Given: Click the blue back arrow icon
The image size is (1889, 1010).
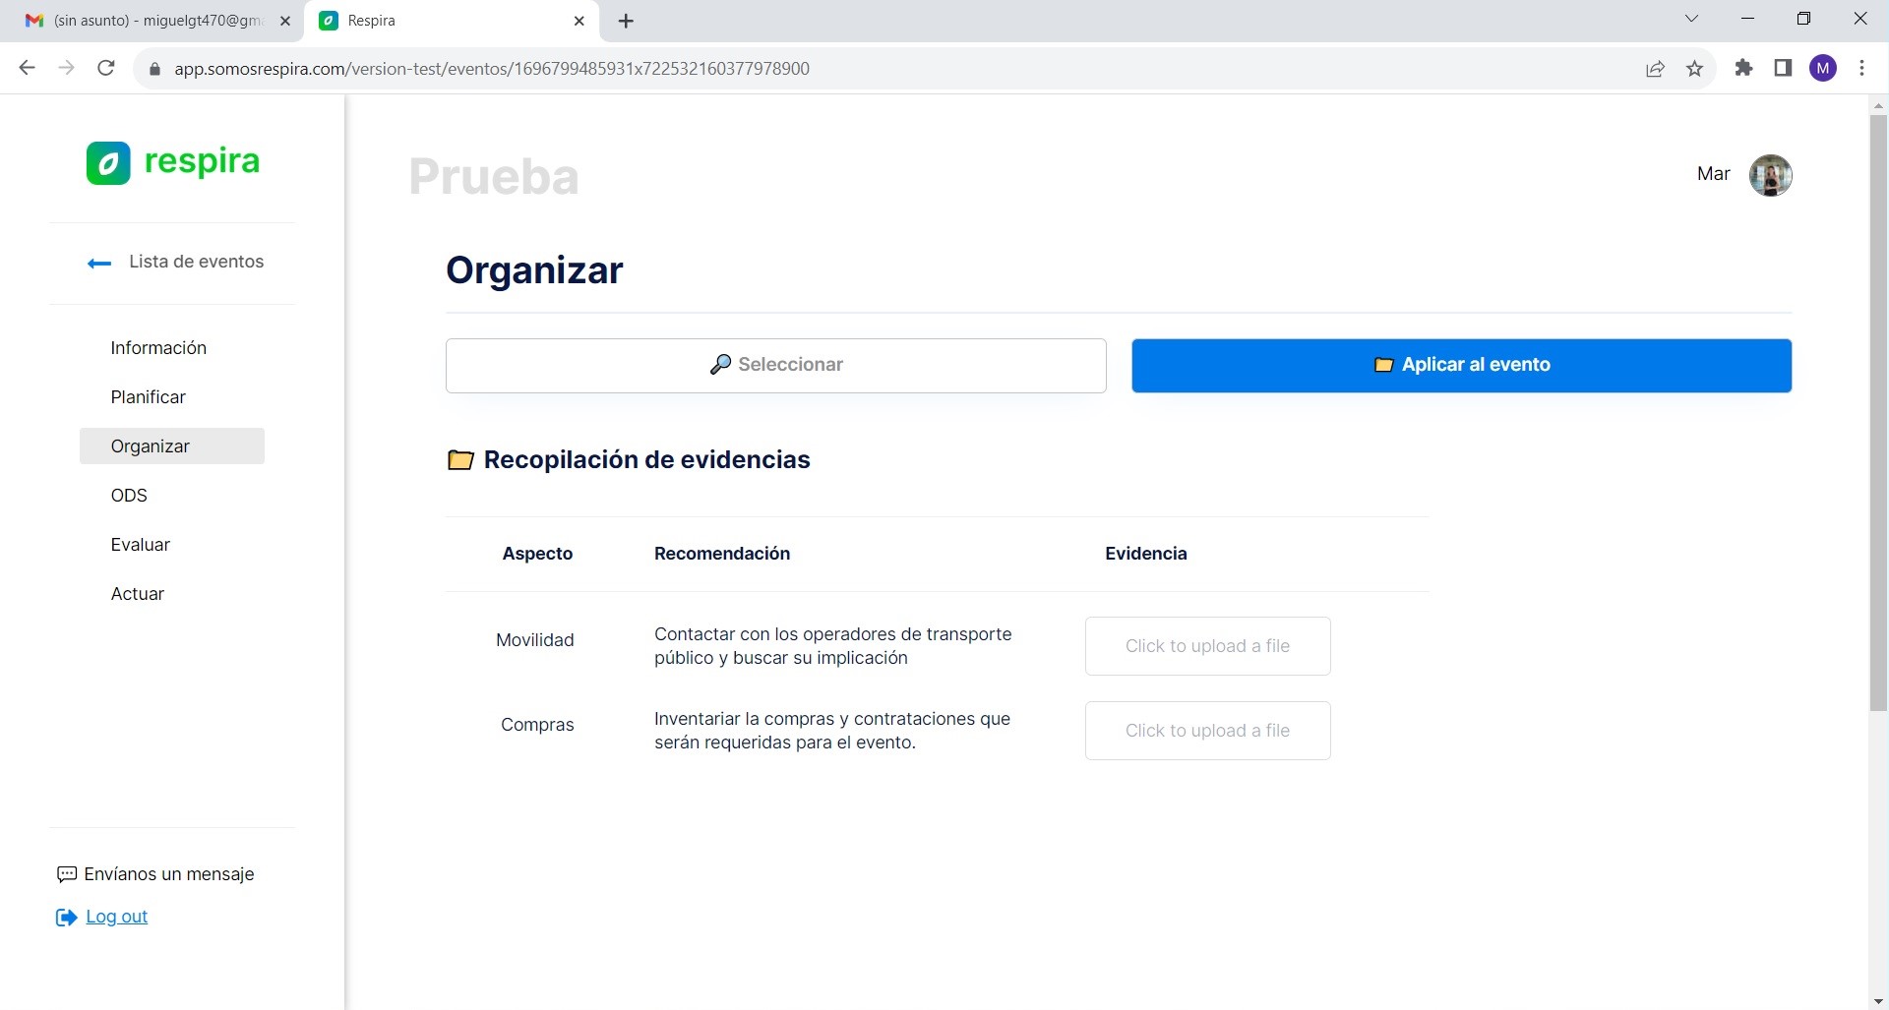Looking at the screenshot, I should coord(99,263).
